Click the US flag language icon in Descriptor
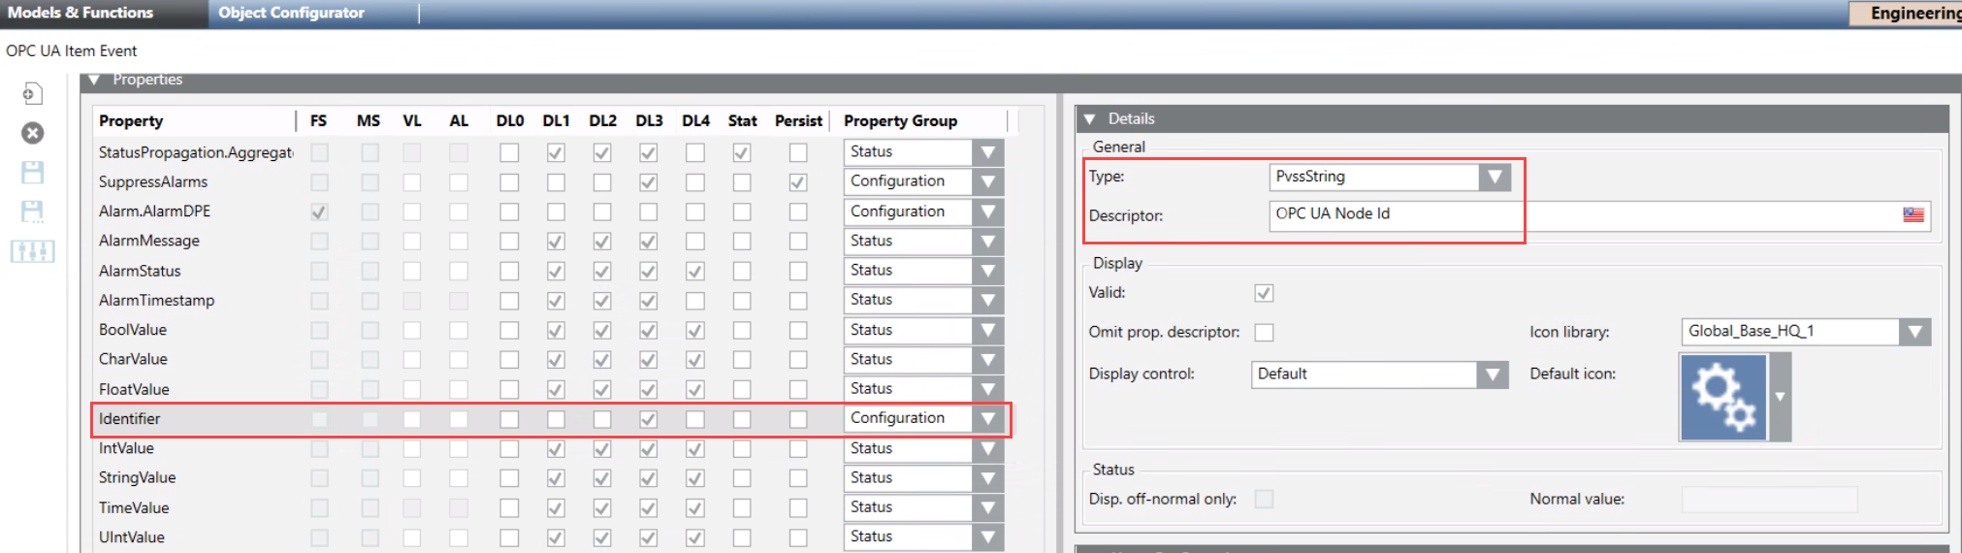The width and height of the screenshot is (1962, 553). pos(1913,214)
